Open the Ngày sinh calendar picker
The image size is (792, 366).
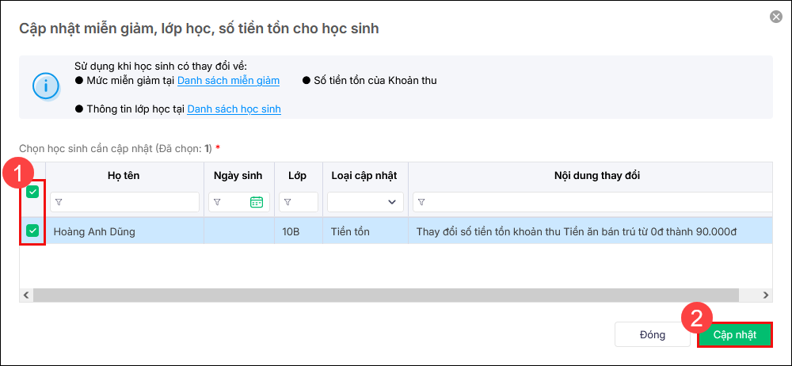pos(256,202)
